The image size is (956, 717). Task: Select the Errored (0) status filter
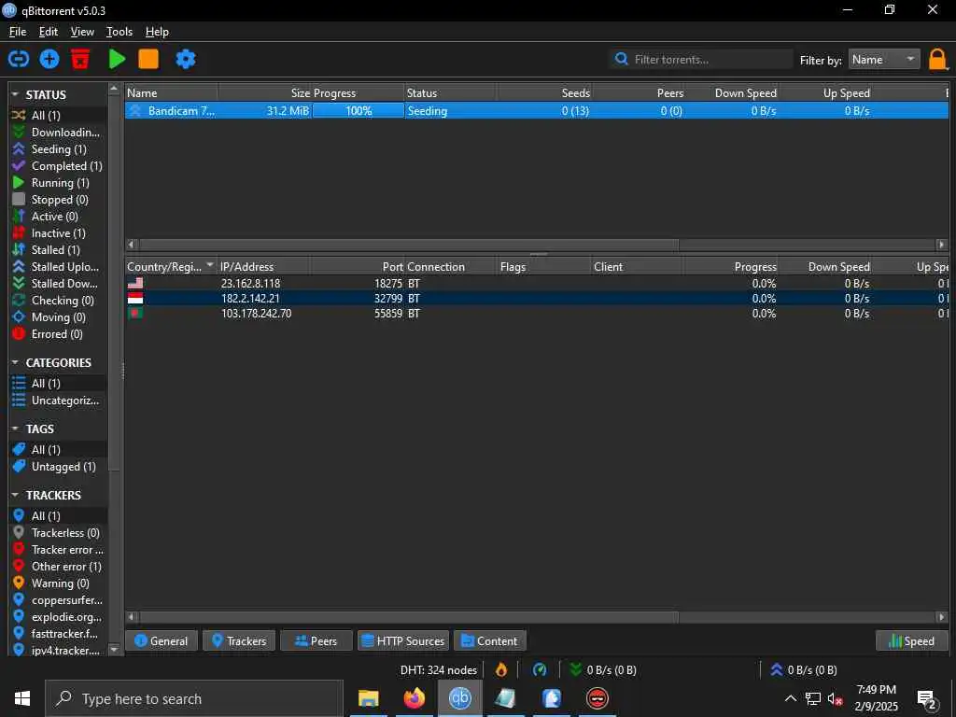(59, 334)
